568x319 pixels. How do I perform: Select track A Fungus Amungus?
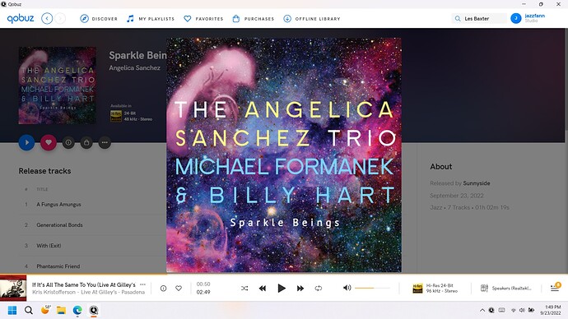pyautogui.click(x=58, y=205)
